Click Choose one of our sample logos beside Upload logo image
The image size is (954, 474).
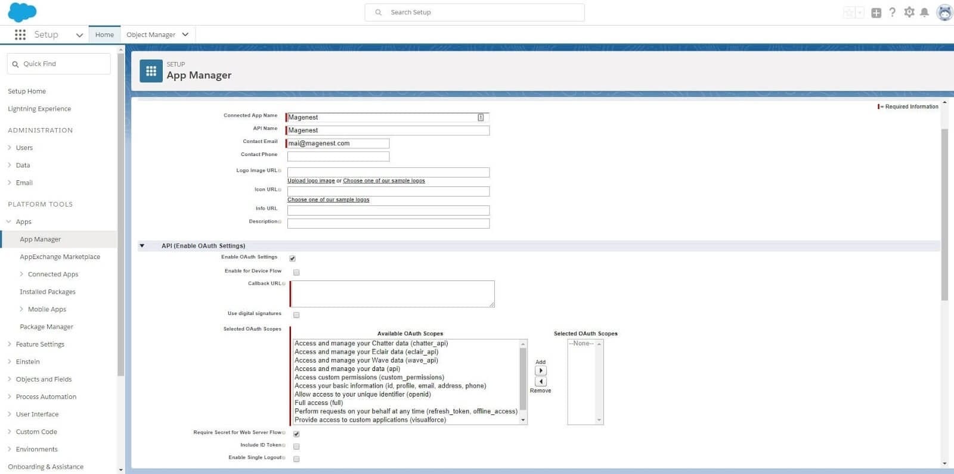(384, 181)
